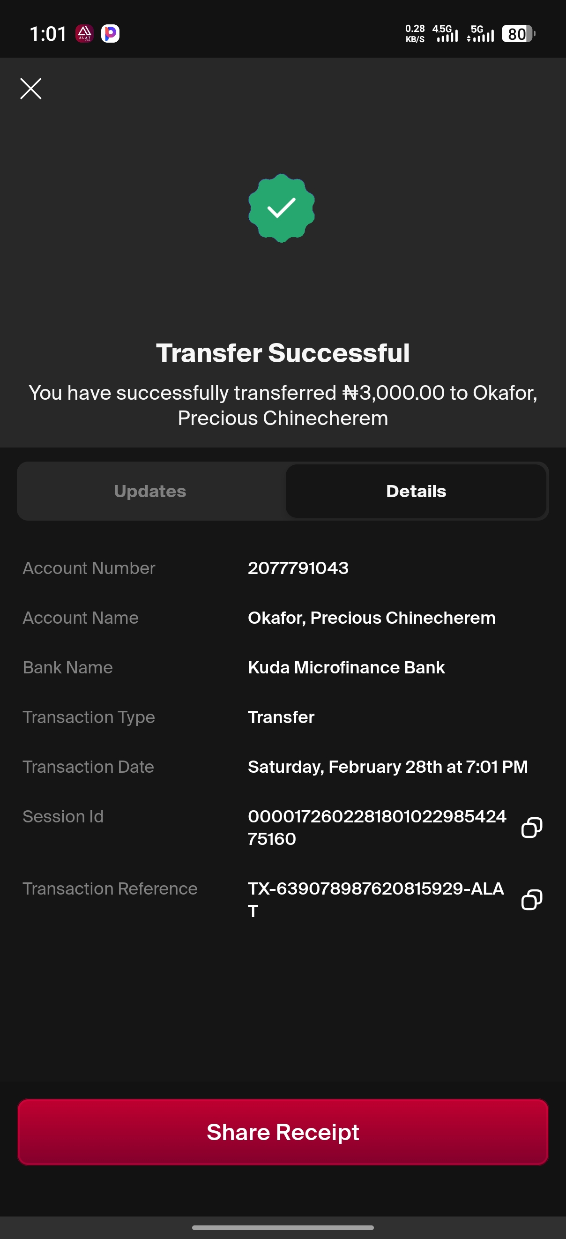Select the Details tab

click(416, 491)
